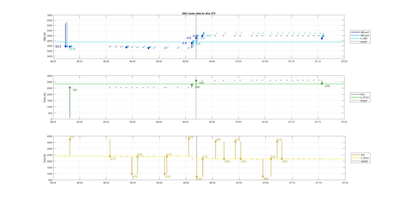Click the '604' roll data label
Viewport: 409px width, 202px height.
[x=191, y=137]
